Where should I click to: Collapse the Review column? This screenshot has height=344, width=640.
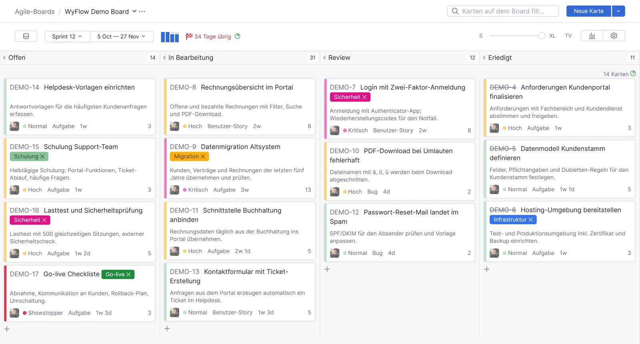324,57
